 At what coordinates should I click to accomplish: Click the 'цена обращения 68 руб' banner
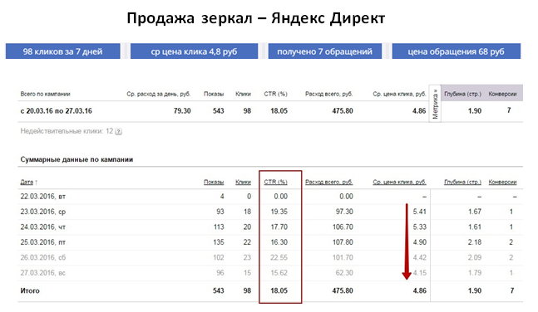tap(456, 51)
